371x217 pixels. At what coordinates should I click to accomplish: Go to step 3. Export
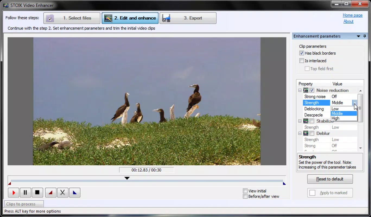(188, 18)
